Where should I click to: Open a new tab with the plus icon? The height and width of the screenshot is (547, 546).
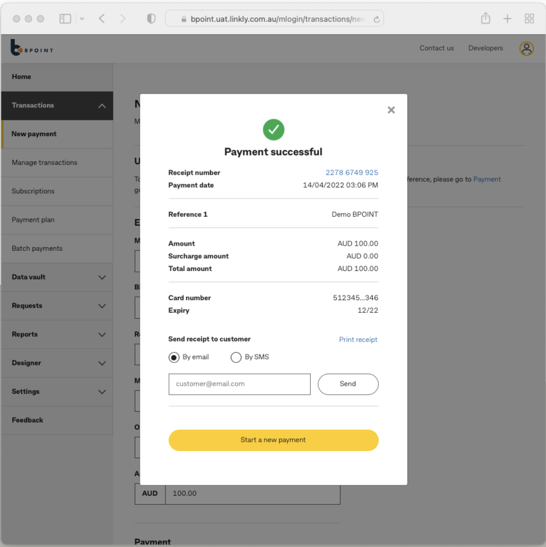507,19
